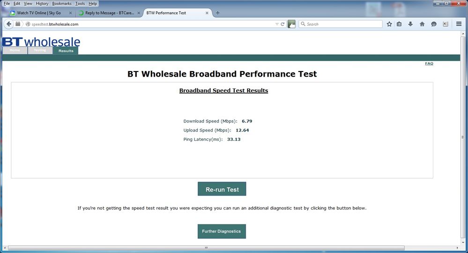This screenshot has width=468, height=253.
Task: Select the upload speed value 12.64
Action: pos(242,130)
